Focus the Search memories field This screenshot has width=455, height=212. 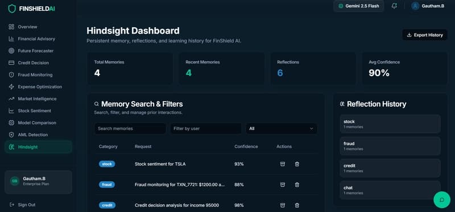(x=130, y=129)
